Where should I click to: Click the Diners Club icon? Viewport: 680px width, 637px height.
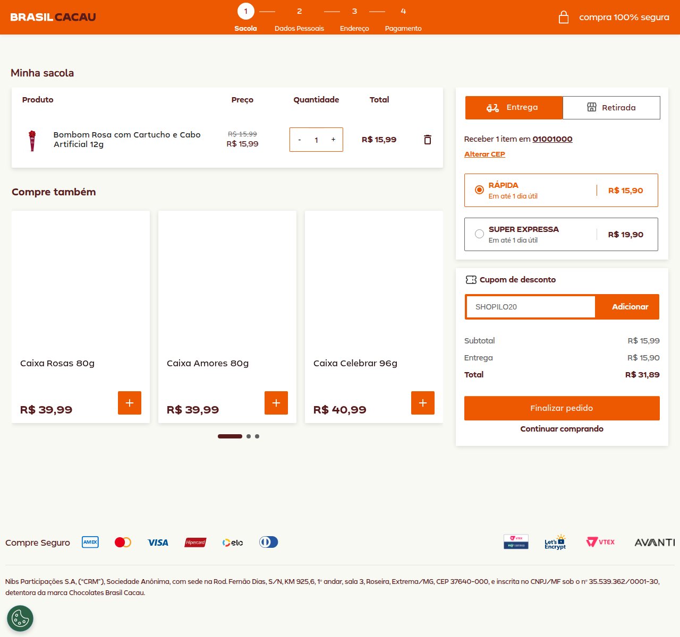268,542
